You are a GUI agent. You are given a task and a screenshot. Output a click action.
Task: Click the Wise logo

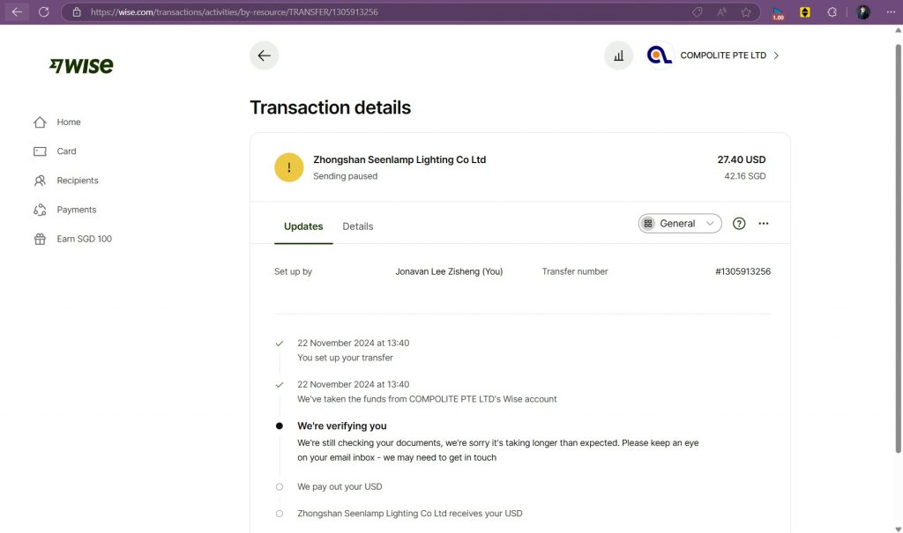81,65
